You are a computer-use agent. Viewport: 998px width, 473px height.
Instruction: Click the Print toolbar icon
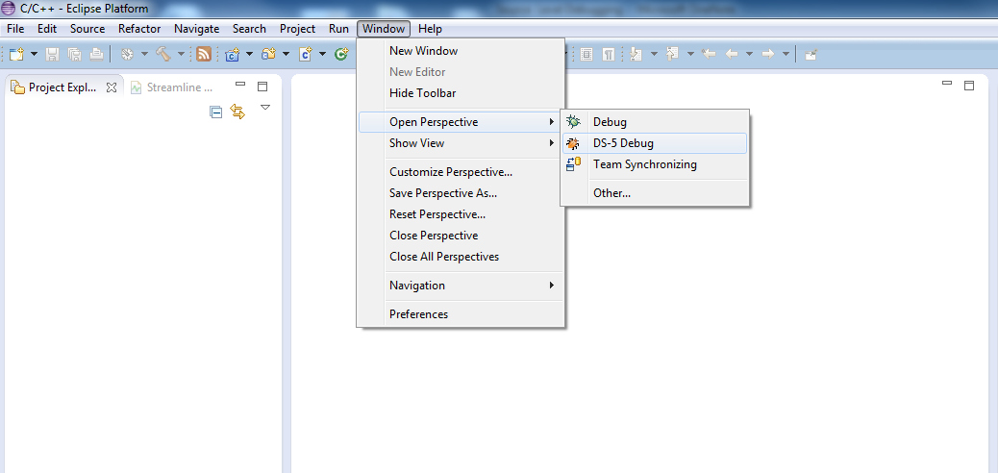click(x=96, y=54)
